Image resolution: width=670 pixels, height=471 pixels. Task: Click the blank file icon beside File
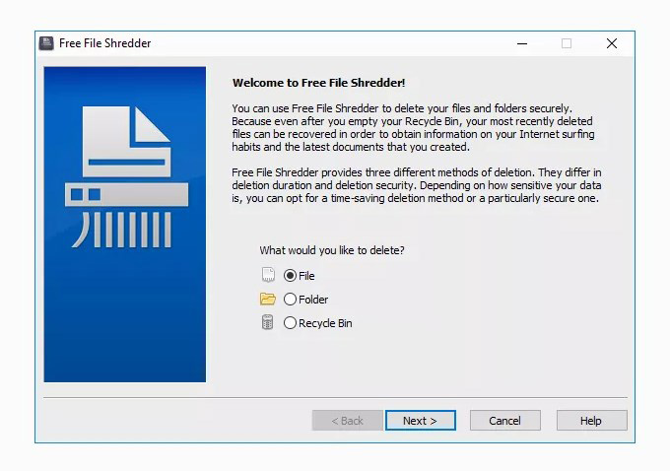pyautogui.click(x=268, y=275)
